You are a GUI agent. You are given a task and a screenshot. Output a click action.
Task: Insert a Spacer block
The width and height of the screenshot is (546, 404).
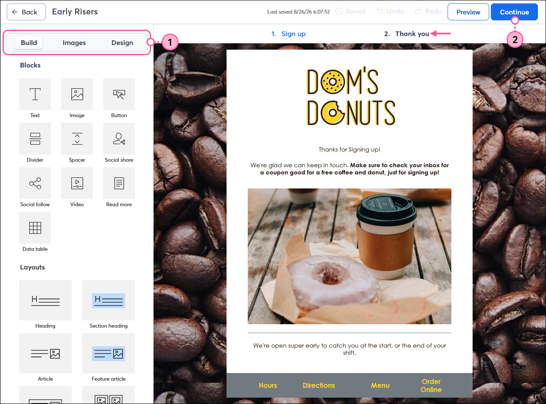click(x=77, y=139)
